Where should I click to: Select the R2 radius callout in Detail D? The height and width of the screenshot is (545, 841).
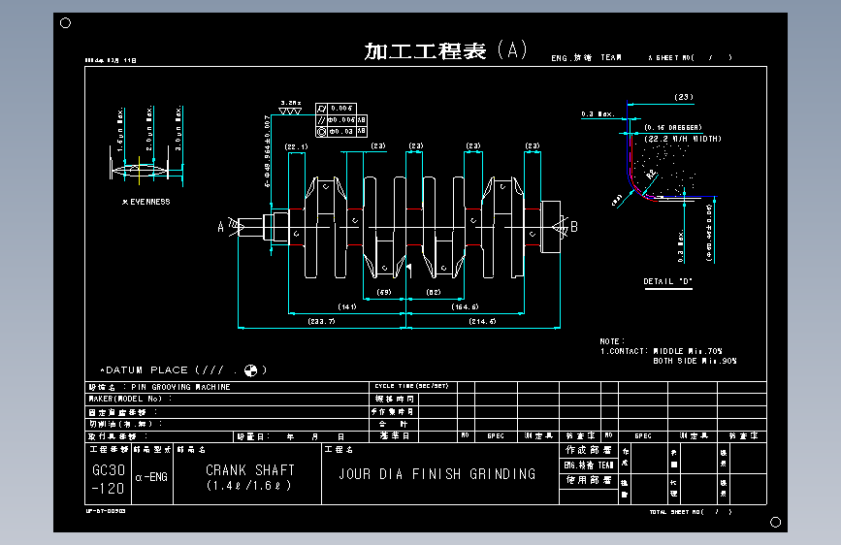pyautogui.click(x=651, y=174)
